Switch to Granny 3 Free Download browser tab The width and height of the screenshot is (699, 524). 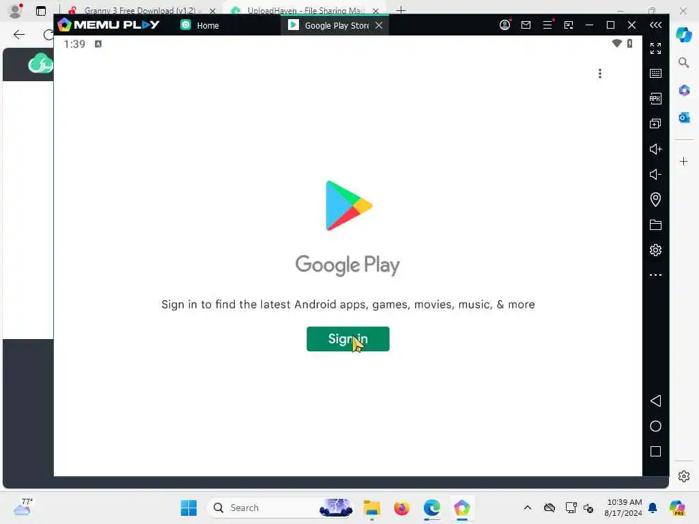click(x=139, y=10)
